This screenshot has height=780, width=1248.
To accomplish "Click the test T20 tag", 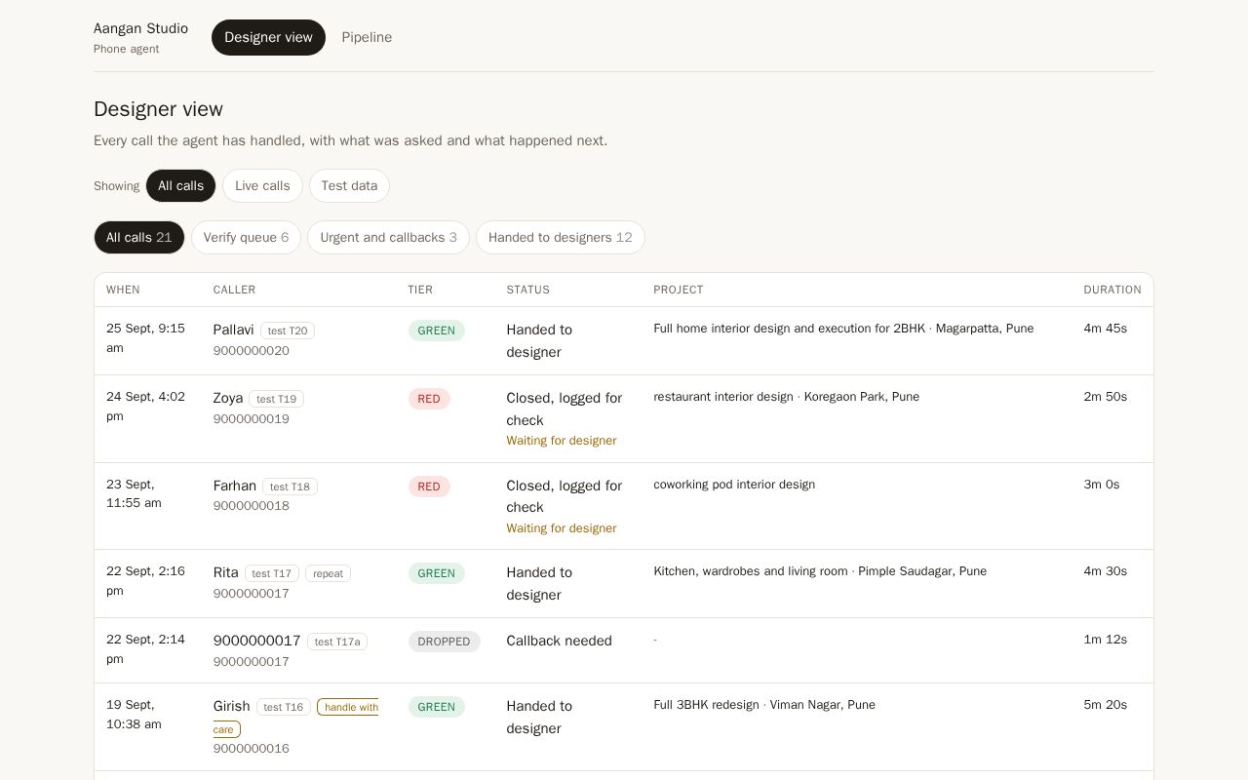I will [288, 331].
